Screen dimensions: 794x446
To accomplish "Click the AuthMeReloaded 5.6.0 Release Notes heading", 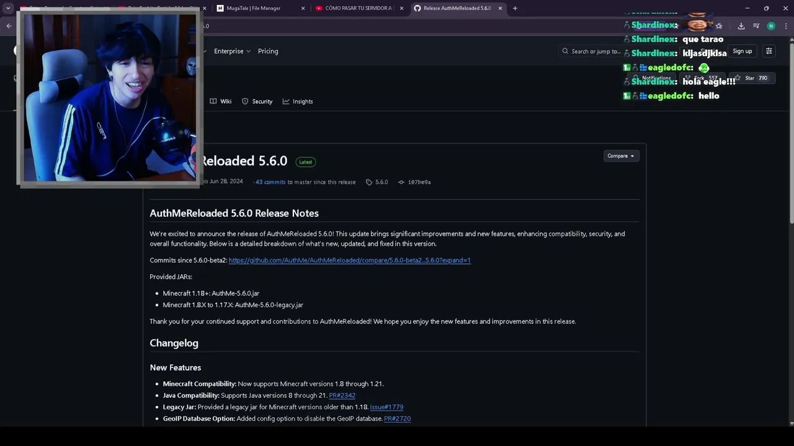I will pos(234,213).
